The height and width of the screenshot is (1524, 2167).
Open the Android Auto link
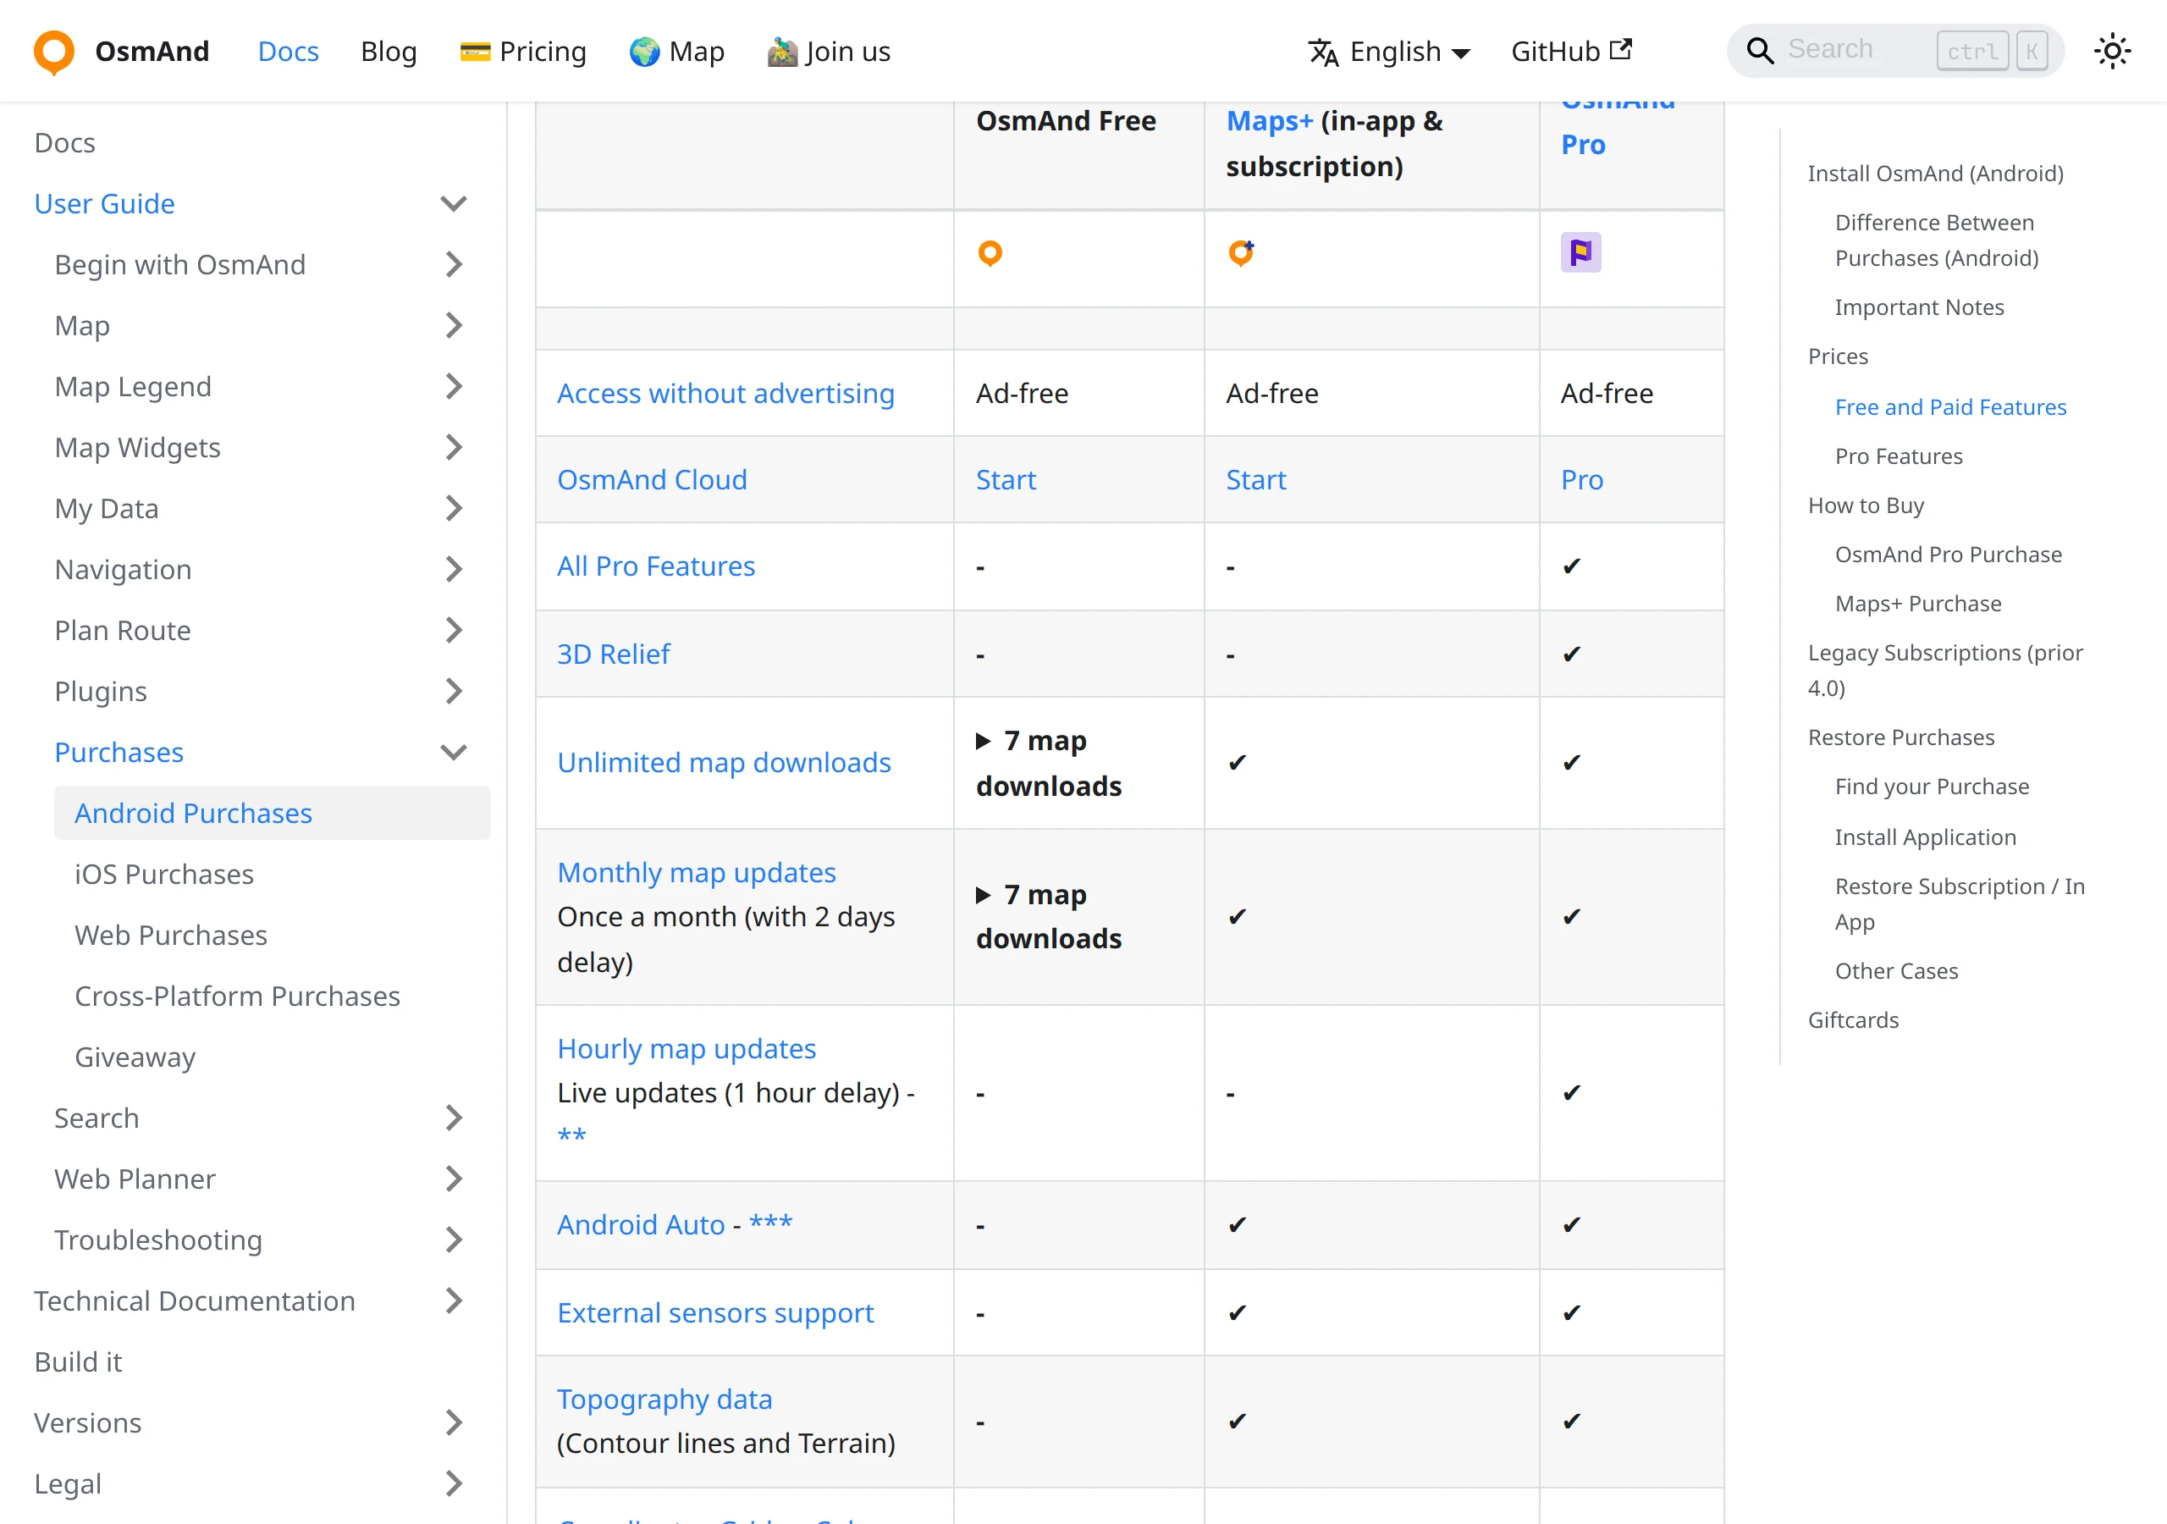click(x=641, y=1224)
